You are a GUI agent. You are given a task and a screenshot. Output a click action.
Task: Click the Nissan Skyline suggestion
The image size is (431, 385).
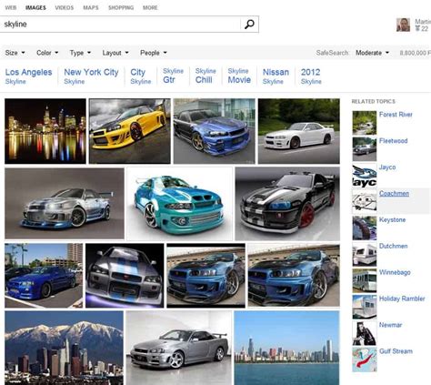pyautogui.click(x=276, y=76)
